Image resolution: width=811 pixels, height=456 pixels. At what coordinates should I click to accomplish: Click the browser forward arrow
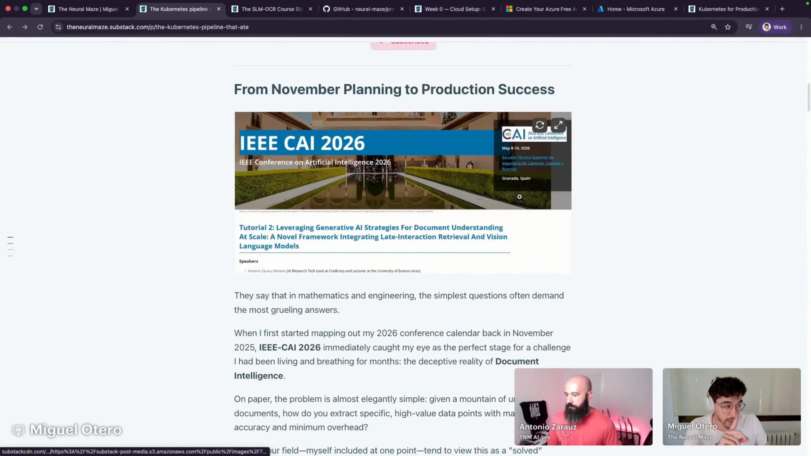[x=25, y=27]
